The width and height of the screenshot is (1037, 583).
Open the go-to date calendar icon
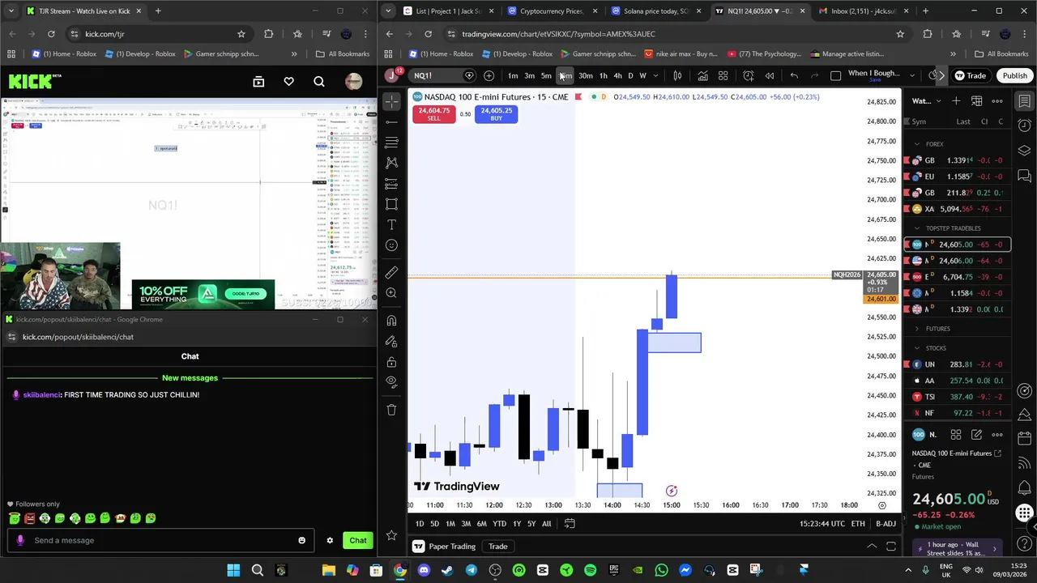(x=570, y=524)
